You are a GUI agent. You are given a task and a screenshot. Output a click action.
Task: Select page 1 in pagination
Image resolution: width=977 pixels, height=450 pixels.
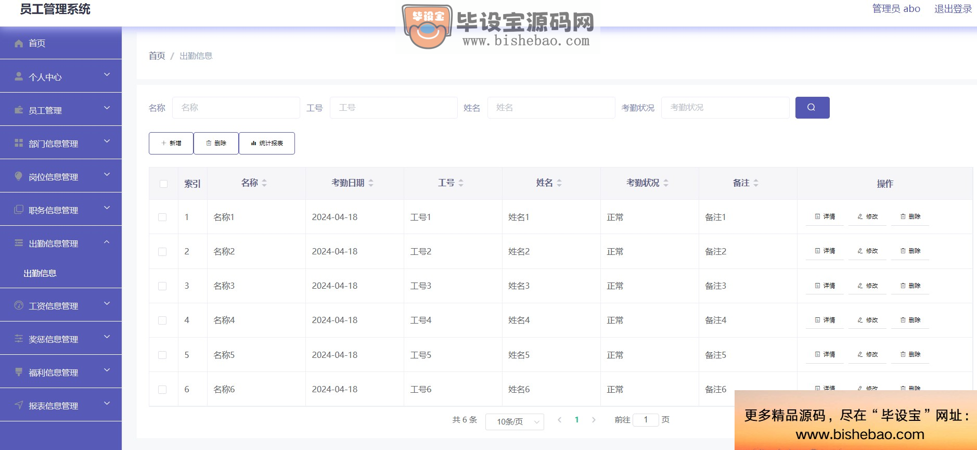(576, 420)
